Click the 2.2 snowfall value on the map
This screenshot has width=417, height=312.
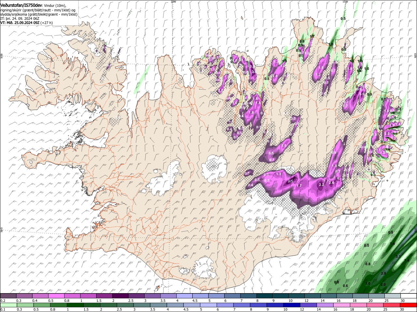[322, 185]
